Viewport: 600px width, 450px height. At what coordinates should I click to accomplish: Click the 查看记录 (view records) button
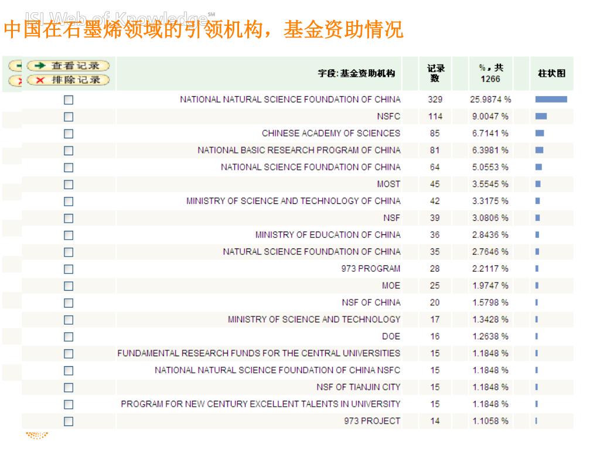pos(68,66)
